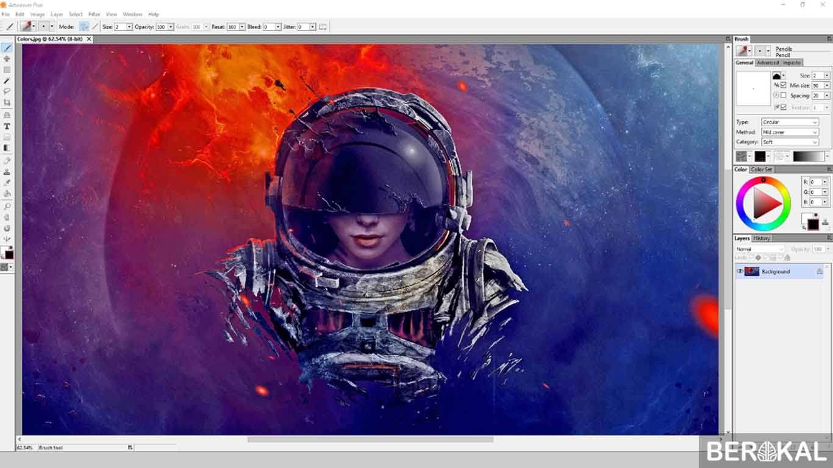Close the Colors.jpg document tab
This screenshot has width=833, height=468.
89,39
